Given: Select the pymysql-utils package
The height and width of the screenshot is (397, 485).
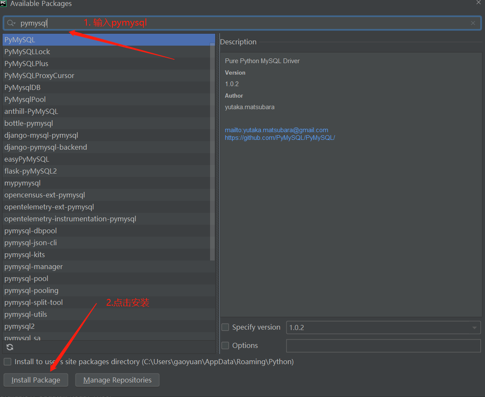Looking at the screenshot, I should point(108,315).
